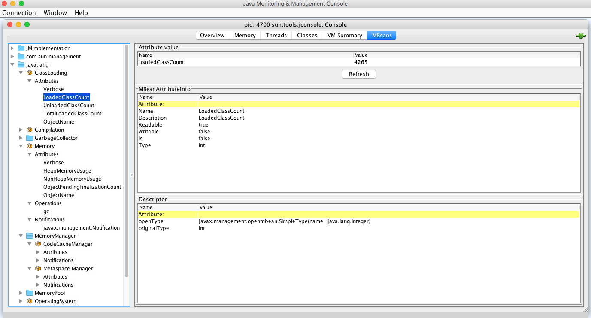Click the Refresh button
The width and height of the screenshot is (591, 318).
tap(358, 74)
